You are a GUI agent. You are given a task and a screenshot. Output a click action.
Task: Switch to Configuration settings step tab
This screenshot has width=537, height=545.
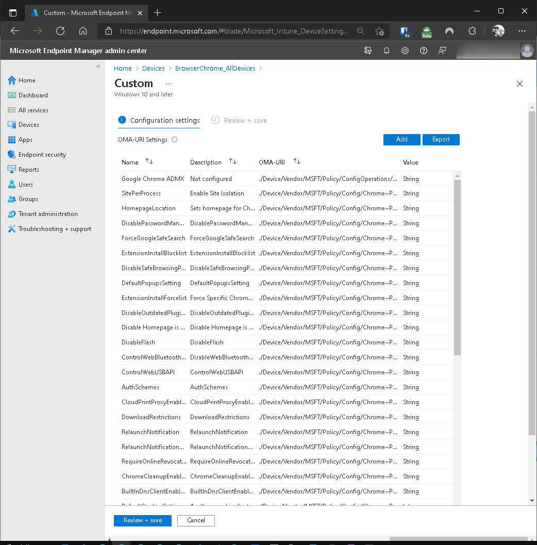[x=159, y=120]
